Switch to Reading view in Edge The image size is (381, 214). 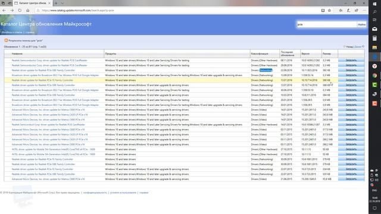pos(323,11)
